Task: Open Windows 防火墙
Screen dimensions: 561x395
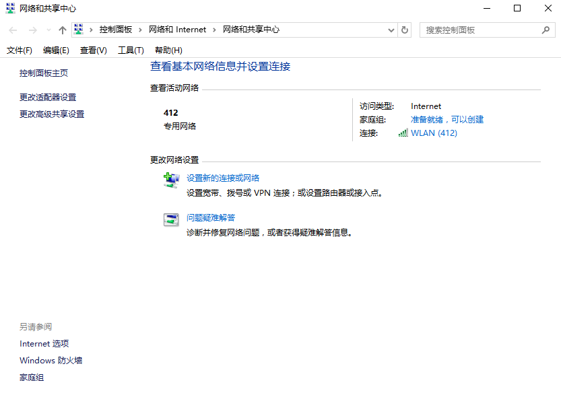Action: [x=51, y=360]
